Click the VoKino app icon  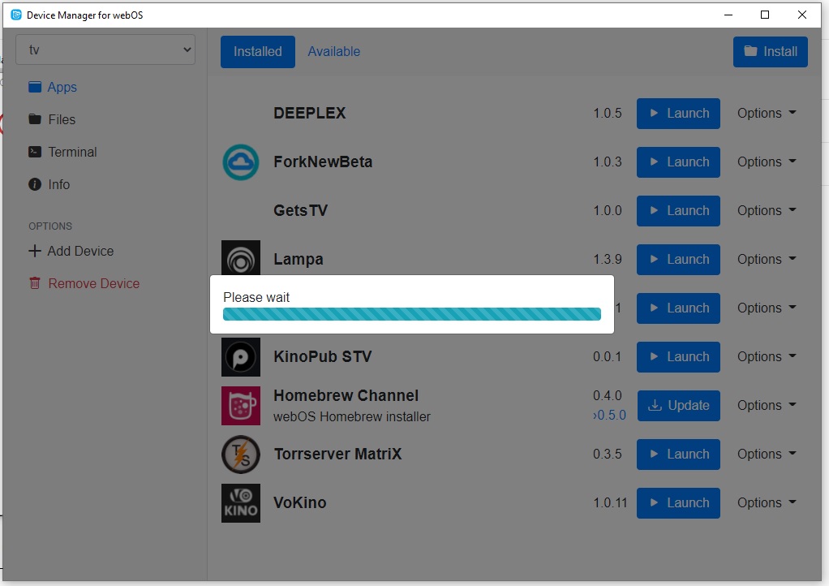click(241, 503)
